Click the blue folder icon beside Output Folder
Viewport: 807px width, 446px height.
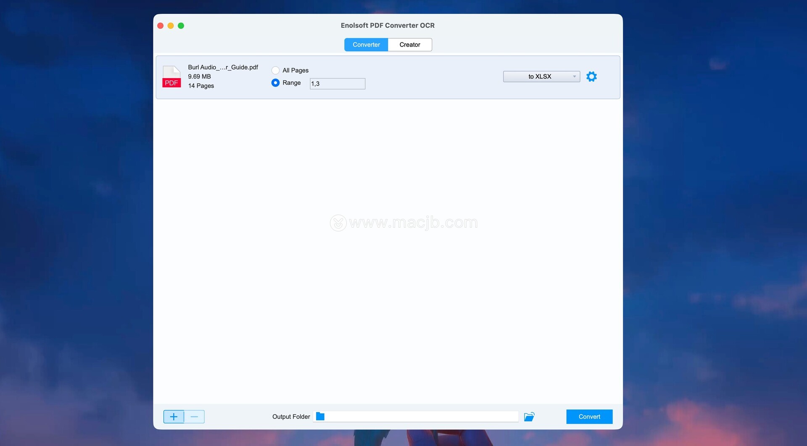(x=320, y=416)
